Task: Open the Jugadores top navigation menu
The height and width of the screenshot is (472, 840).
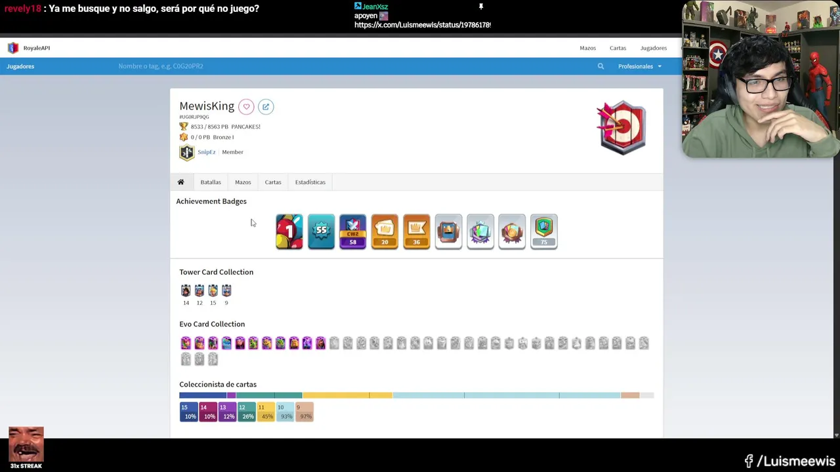Action: click(x=653, y=48)
